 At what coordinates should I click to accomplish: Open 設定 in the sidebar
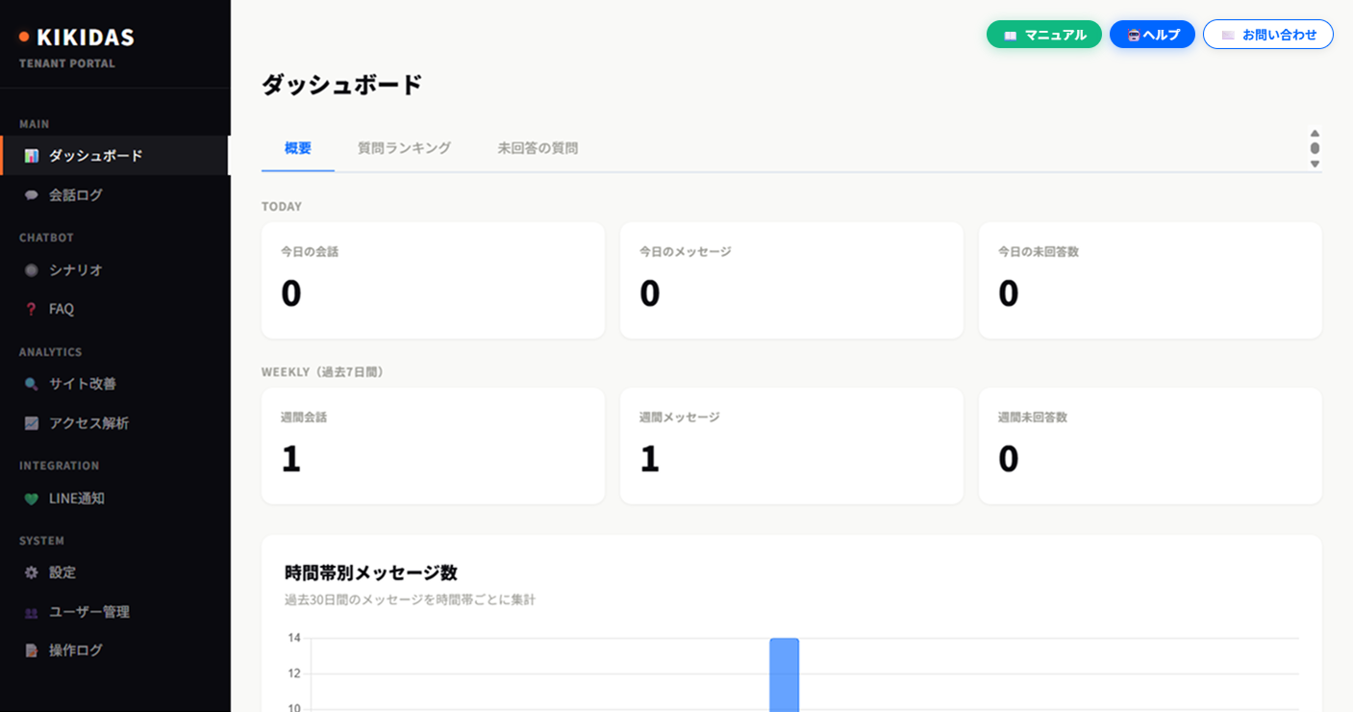tap(114, 572)
